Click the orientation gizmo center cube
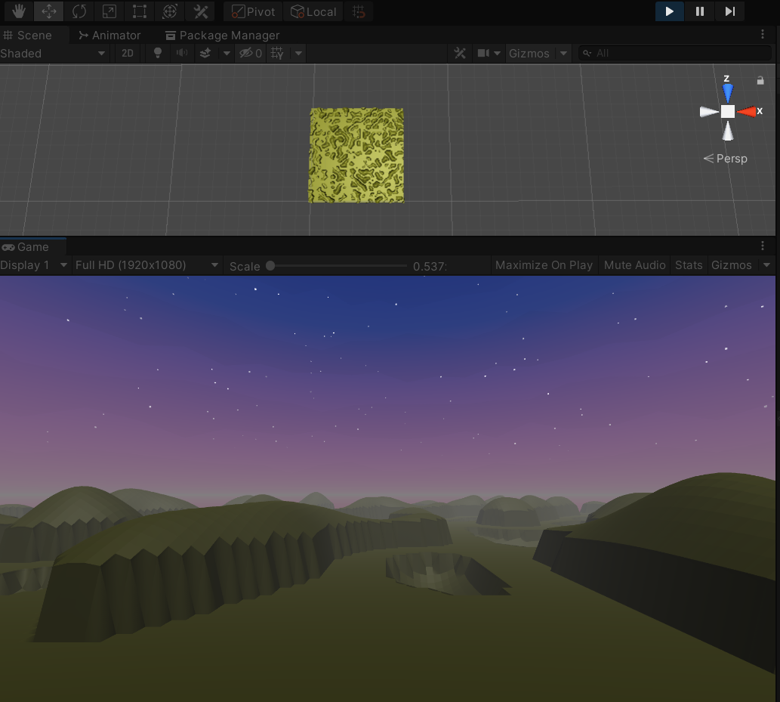 point(728,112)
